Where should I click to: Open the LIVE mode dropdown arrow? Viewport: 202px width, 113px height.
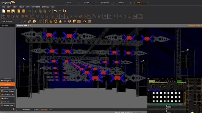point(148,3)
